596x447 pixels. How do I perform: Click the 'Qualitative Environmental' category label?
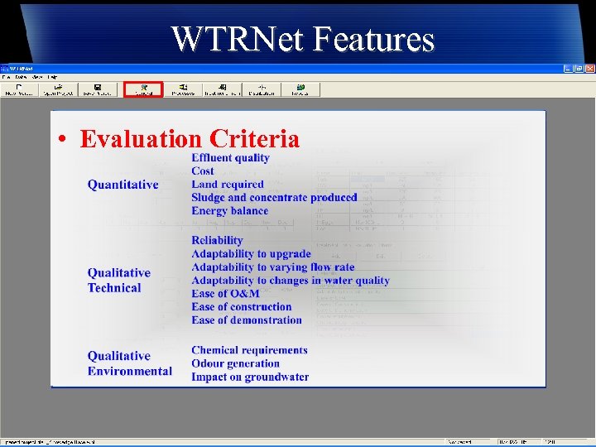tap(130, 363)
